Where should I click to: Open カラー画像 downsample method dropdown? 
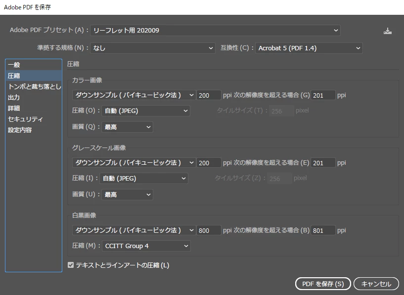134,95
